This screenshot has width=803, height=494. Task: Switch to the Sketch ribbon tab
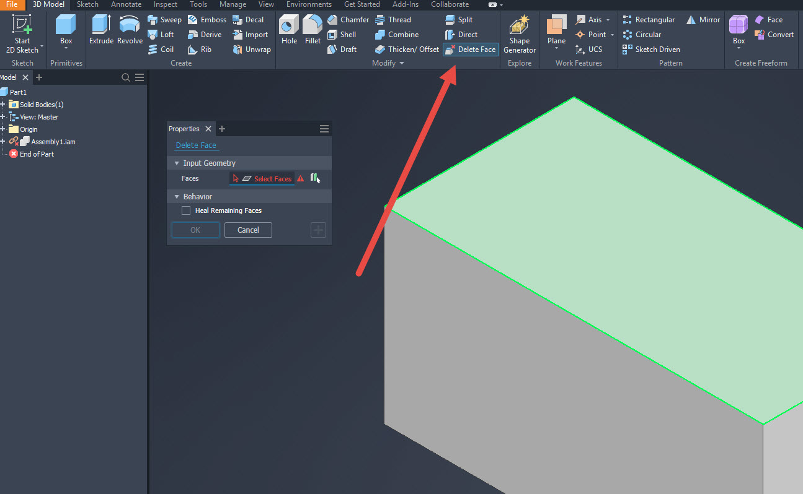[87, 4]
